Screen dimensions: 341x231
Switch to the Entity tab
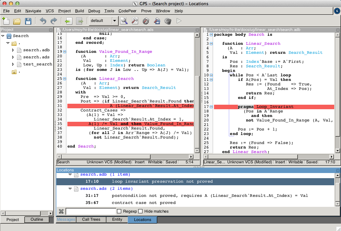117,219
